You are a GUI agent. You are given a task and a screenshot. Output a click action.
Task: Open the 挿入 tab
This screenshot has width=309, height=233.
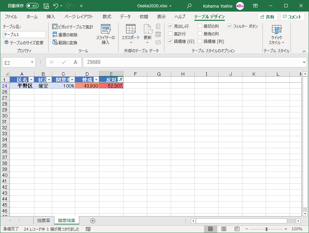point(51,17)
